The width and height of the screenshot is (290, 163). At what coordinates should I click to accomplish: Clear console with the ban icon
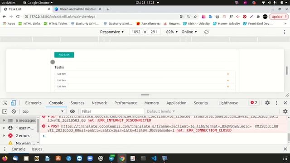(14, 111)
